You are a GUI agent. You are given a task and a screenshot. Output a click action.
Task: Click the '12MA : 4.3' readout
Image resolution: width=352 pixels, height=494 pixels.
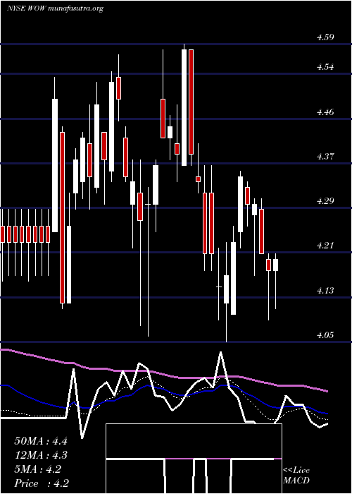coord(41,455)
